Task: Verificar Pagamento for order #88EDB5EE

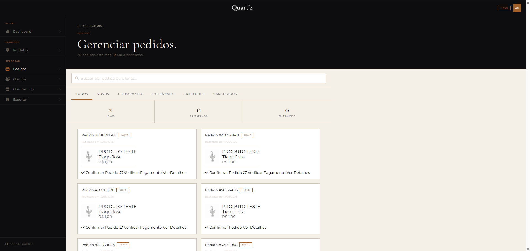Action: click(x=141, y=172)
